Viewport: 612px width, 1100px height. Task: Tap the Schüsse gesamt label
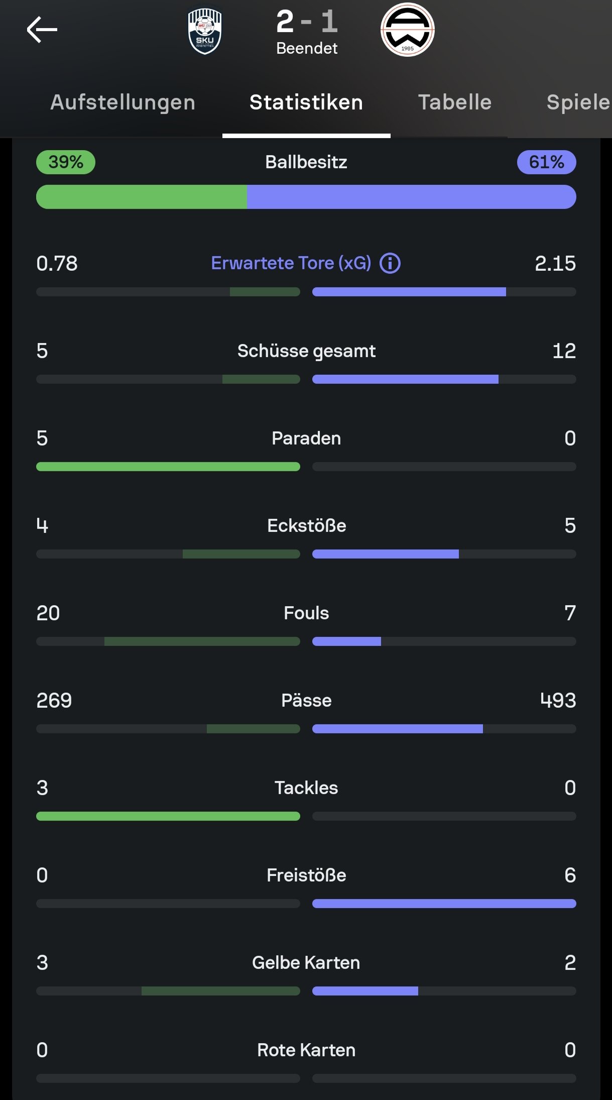(306, 351)
